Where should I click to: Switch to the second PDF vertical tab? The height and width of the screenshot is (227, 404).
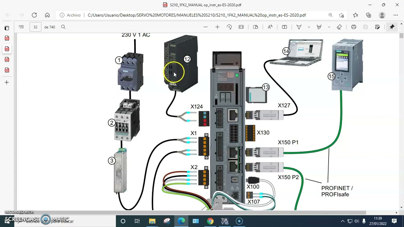point(7,49)
